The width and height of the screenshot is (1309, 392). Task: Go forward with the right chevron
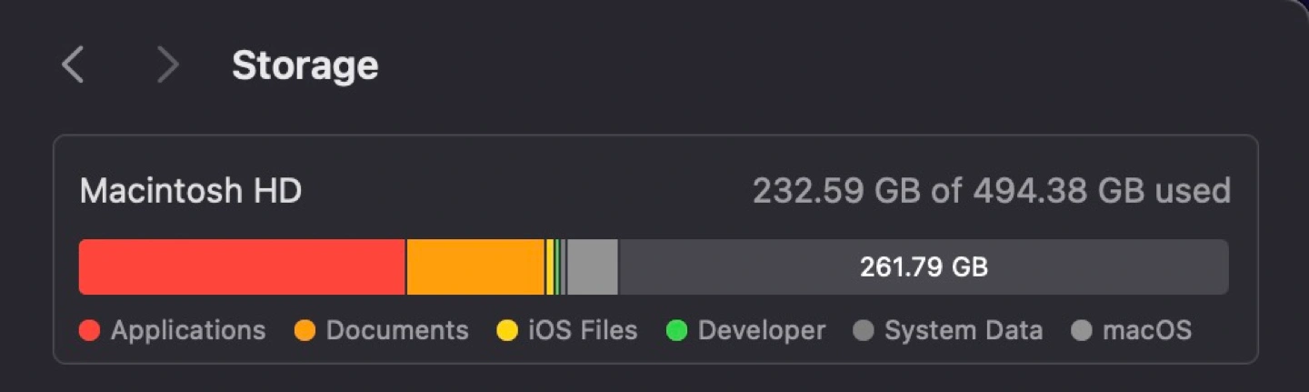pyautogui.click(x=167, y=65)
